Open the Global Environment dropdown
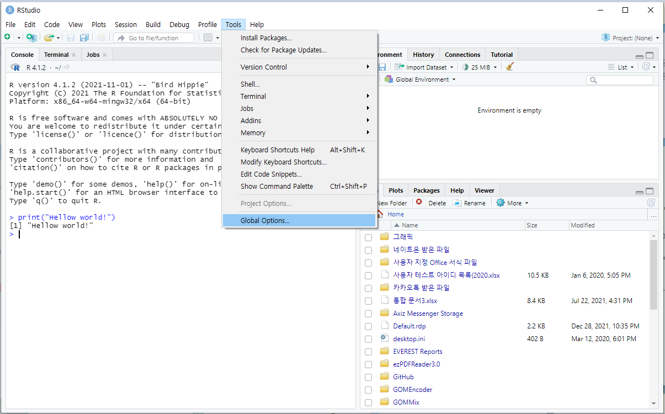Screen dimensions: 665x414 click(x=454, y=79)
